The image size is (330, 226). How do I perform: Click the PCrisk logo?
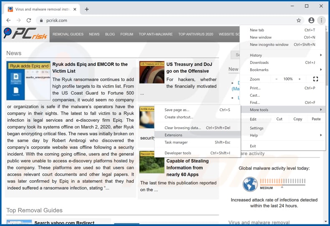pyautogui.click(x=24, y=34)
